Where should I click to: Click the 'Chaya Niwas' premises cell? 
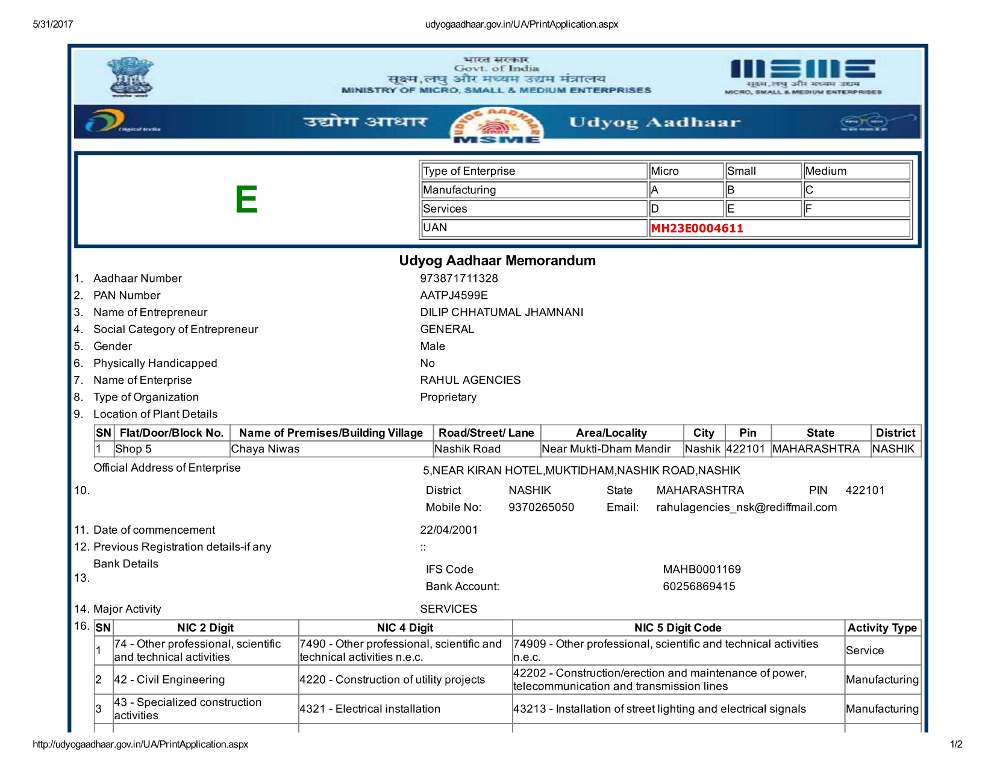click(x=266, y=449)
